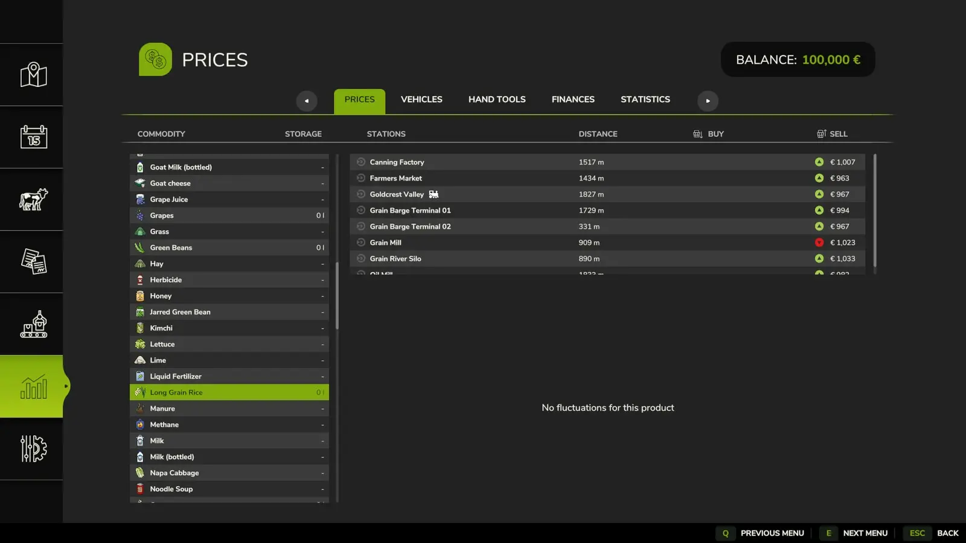
Task: Toggle the marker icon beside Canning Factory
Action: coord(361,162)
